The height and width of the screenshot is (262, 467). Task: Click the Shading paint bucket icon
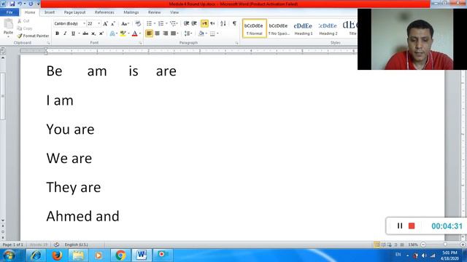(201, 33)
